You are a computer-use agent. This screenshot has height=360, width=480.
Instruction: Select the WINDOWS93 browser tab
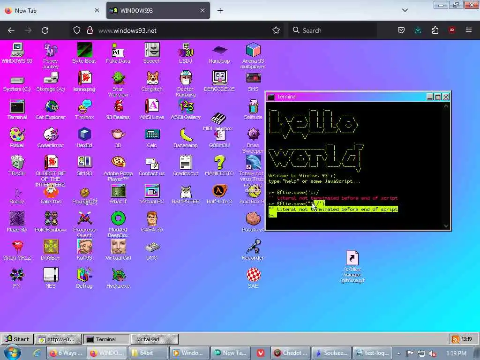tap(158, 10)
